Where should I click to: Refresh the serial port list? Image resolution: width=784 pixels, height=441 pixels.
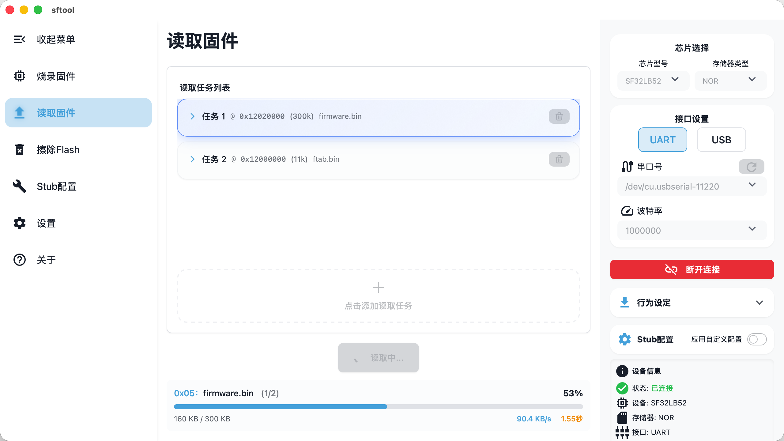[751, 167]
